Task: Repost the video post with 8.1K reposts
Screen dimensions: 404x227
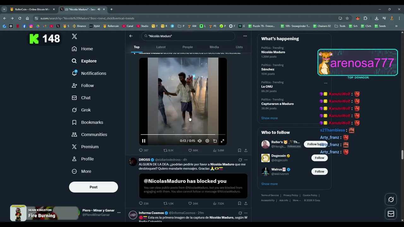Action: coord(168,150)
